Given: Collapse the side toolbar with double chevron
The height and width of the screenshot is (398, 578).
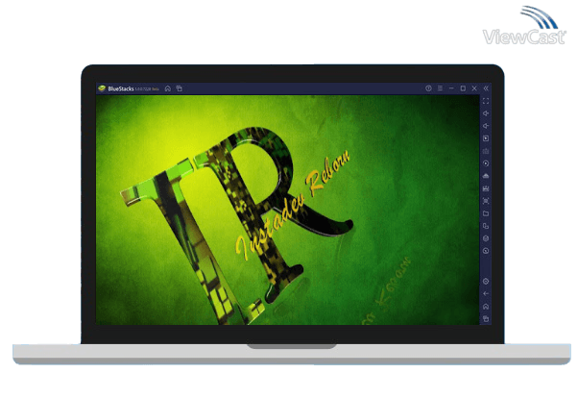Looking at the screenshot, I should pyautogui.click(x=486, y=88).
